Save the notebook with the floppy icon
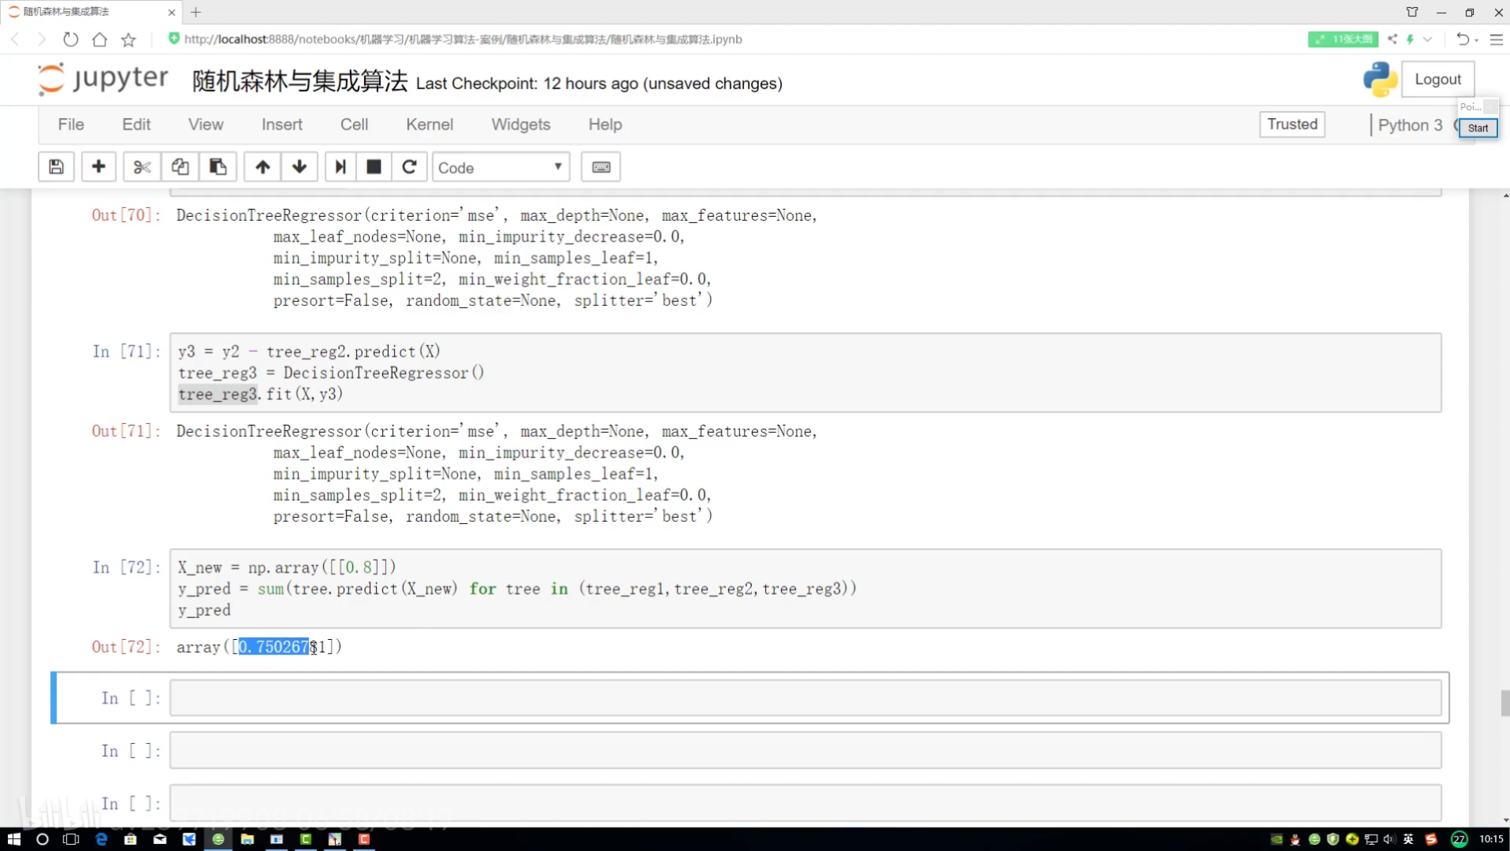Viewport: 1510px width, 851px height. tap(56, 167)
